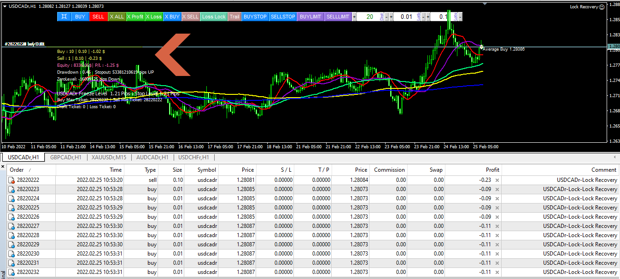This screenshot has height=279, width=620.
Task: Open the USDCADr,H1 chart title dropdown arrow
Action: [x=5, y=6]
